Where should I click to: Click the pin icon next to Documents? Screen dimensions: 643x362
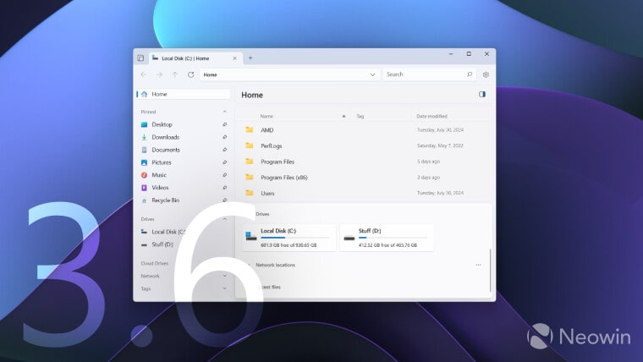coord(225,150)
